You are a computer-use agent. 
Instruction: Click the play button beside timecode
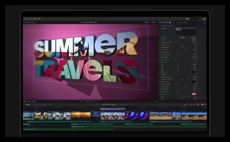pos(81,101)
